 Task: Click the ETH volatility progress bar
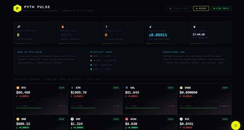pos(95,108)
